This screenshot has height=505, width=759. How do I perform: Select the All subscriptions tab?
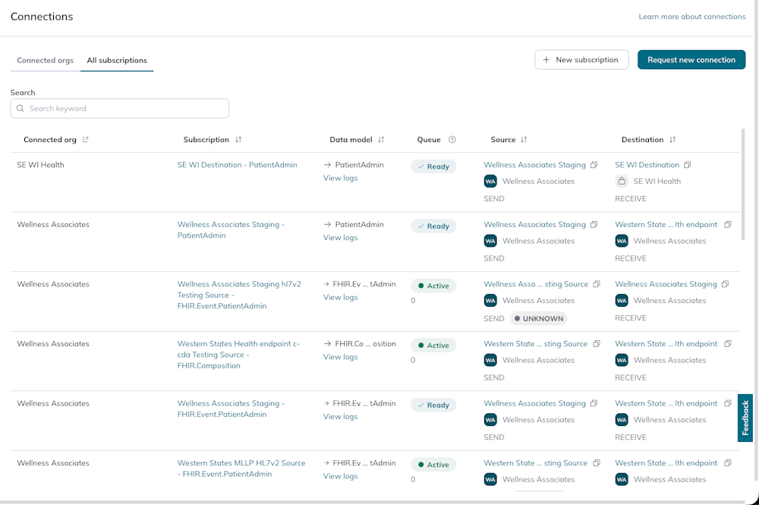tap(117, 60)
